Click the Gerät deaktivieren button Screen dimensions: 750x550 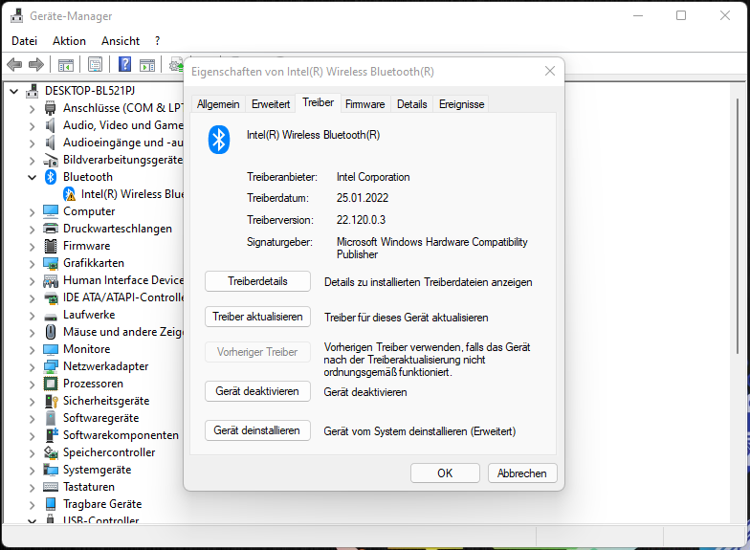point(257,391)
